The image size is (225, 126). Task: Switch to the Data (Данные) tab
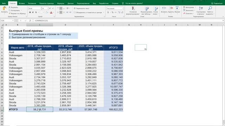pyautogui.click(x=70, y=3)
